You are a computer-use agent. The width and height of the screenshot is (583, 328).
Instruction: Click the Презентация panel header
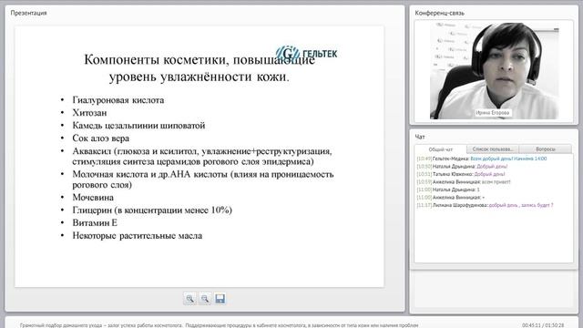point(28,13)
